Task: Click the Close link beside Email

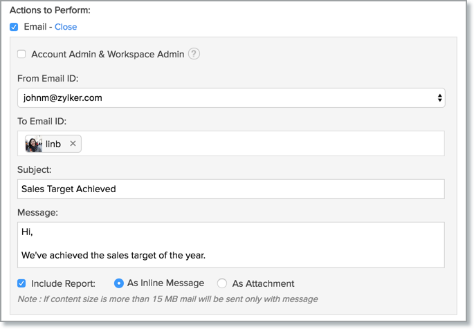Action: pos(66,27)
